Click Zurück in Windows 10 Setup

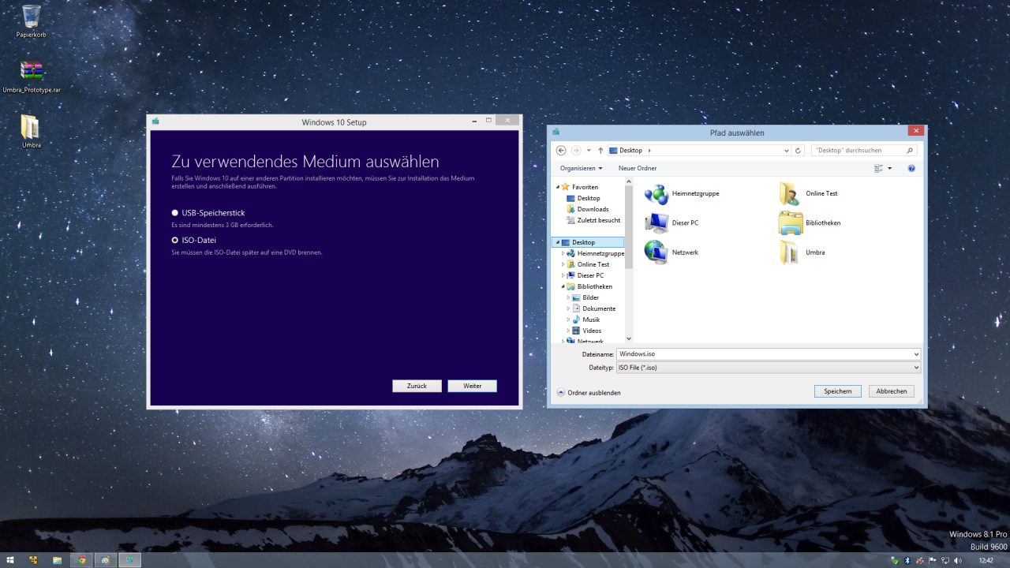pos(417,386)
